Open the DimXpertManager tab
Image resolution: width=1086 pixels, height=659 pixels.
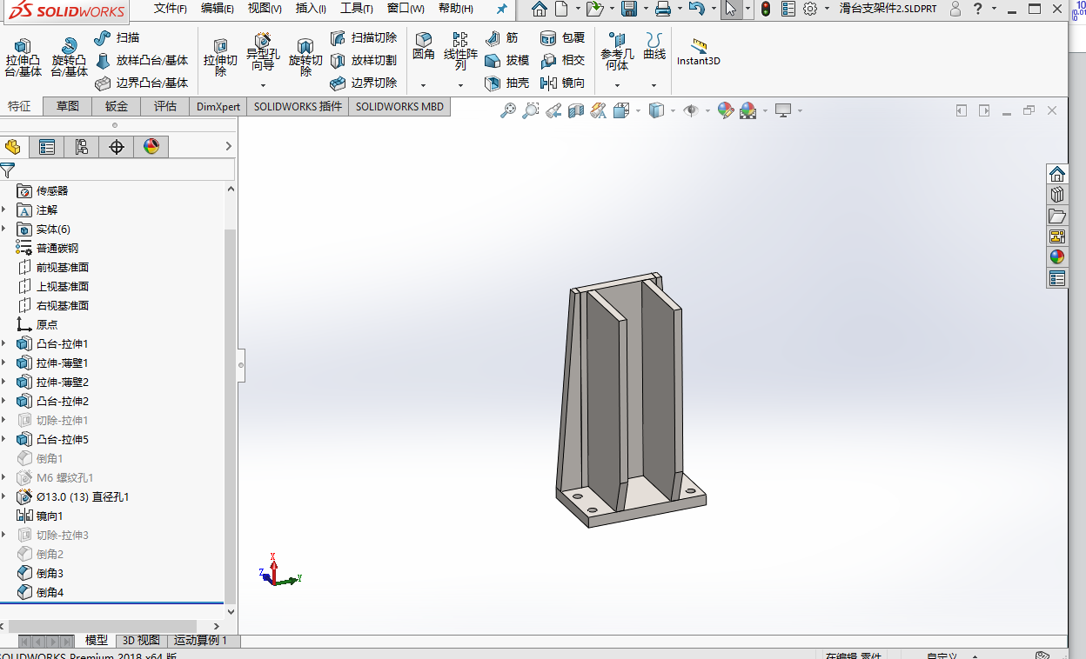click(x=117, y=147)
